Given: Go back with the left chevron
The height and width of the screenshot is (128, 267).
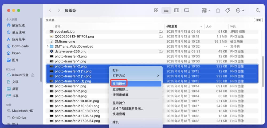Looking at the screenshot, I should (50, 10).
